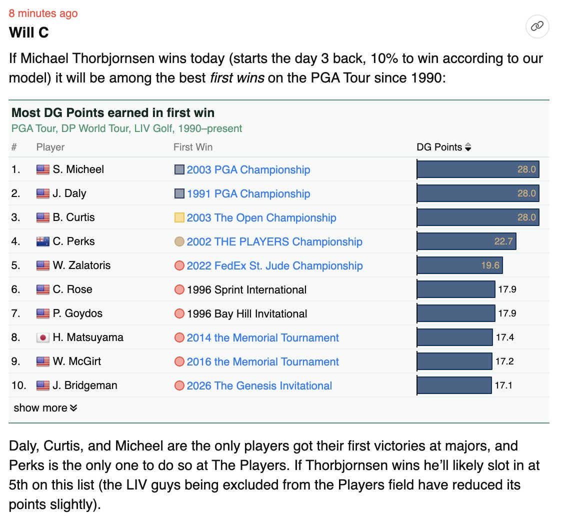
Task: Click 17.1 value in Bridgeman row
Action: pyautogui.click(x=503, y=385)
